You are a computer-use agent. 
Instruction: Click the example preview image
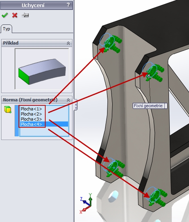coord(42,69)
